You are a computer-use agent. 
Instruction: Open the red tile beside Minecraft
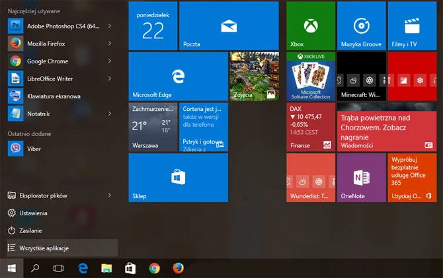point(412,76)
